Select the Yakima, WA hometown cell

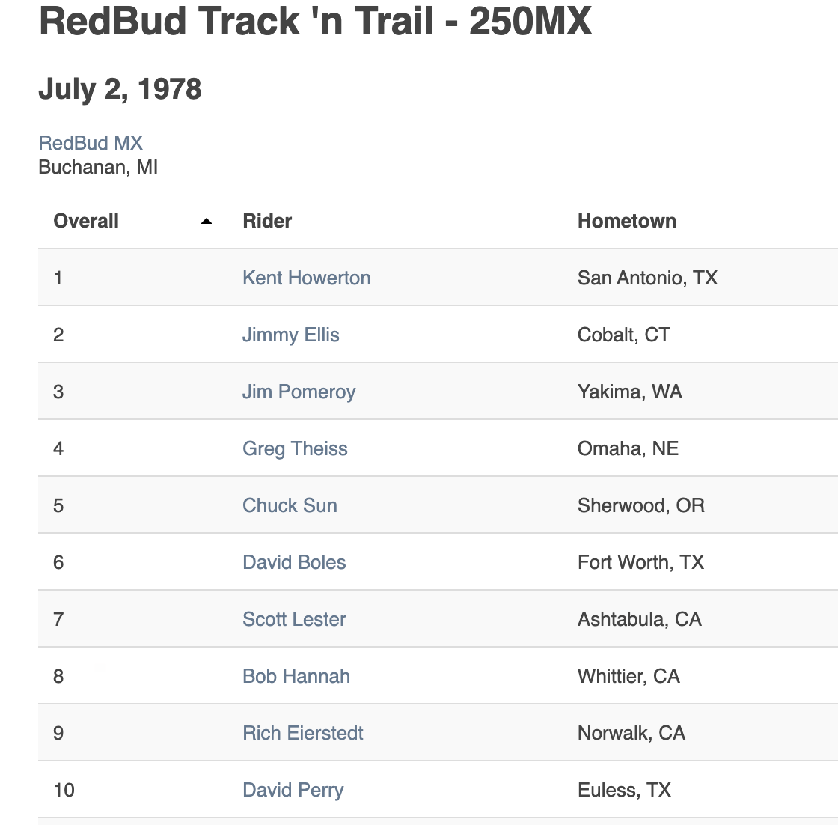(629, 392)
